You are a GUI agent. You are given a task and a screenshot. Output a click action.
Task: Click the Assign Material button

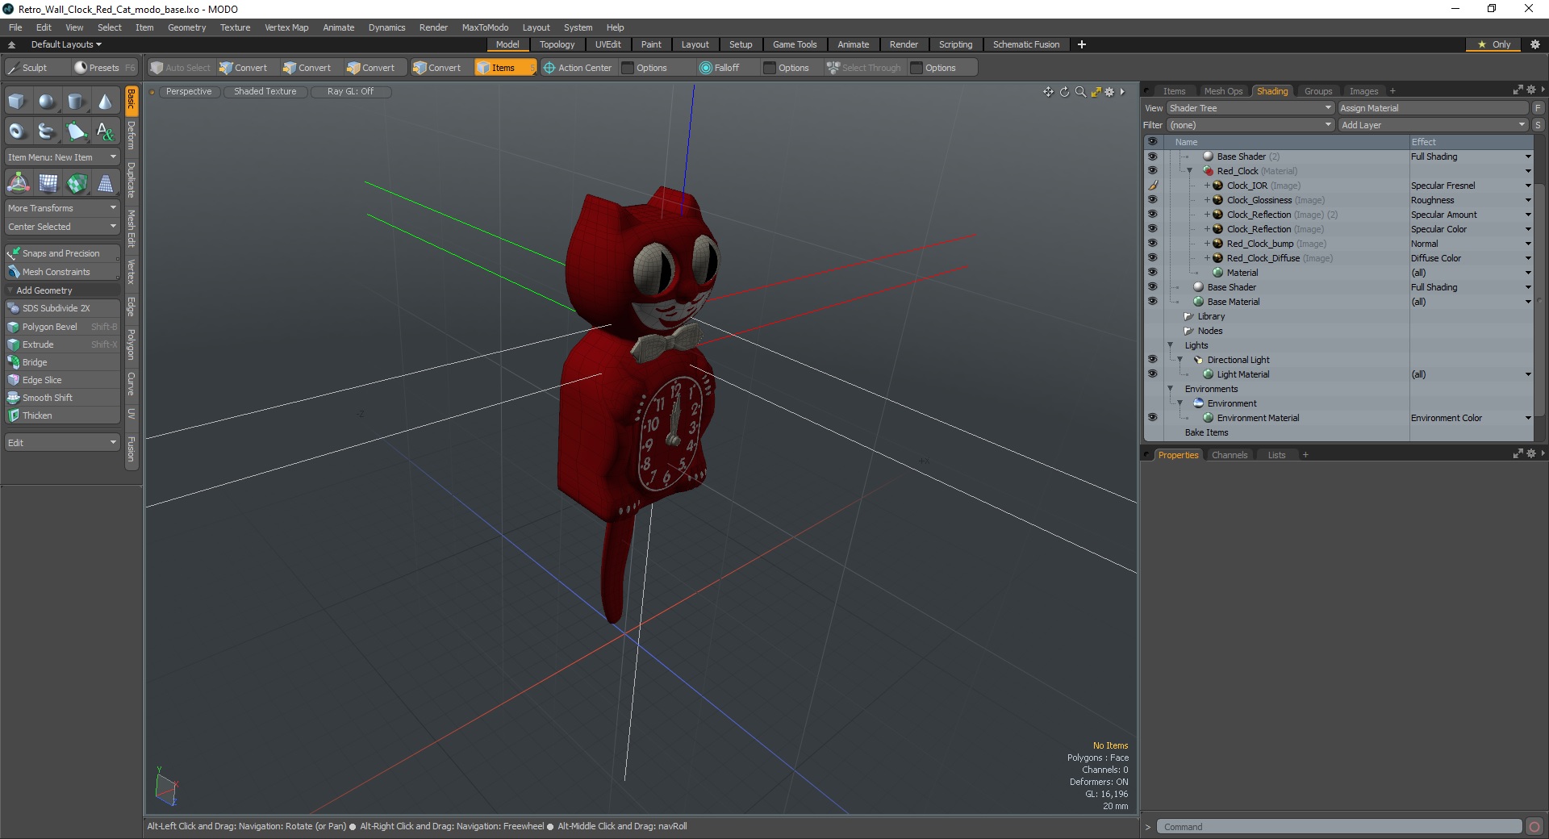pos(1433,108)
